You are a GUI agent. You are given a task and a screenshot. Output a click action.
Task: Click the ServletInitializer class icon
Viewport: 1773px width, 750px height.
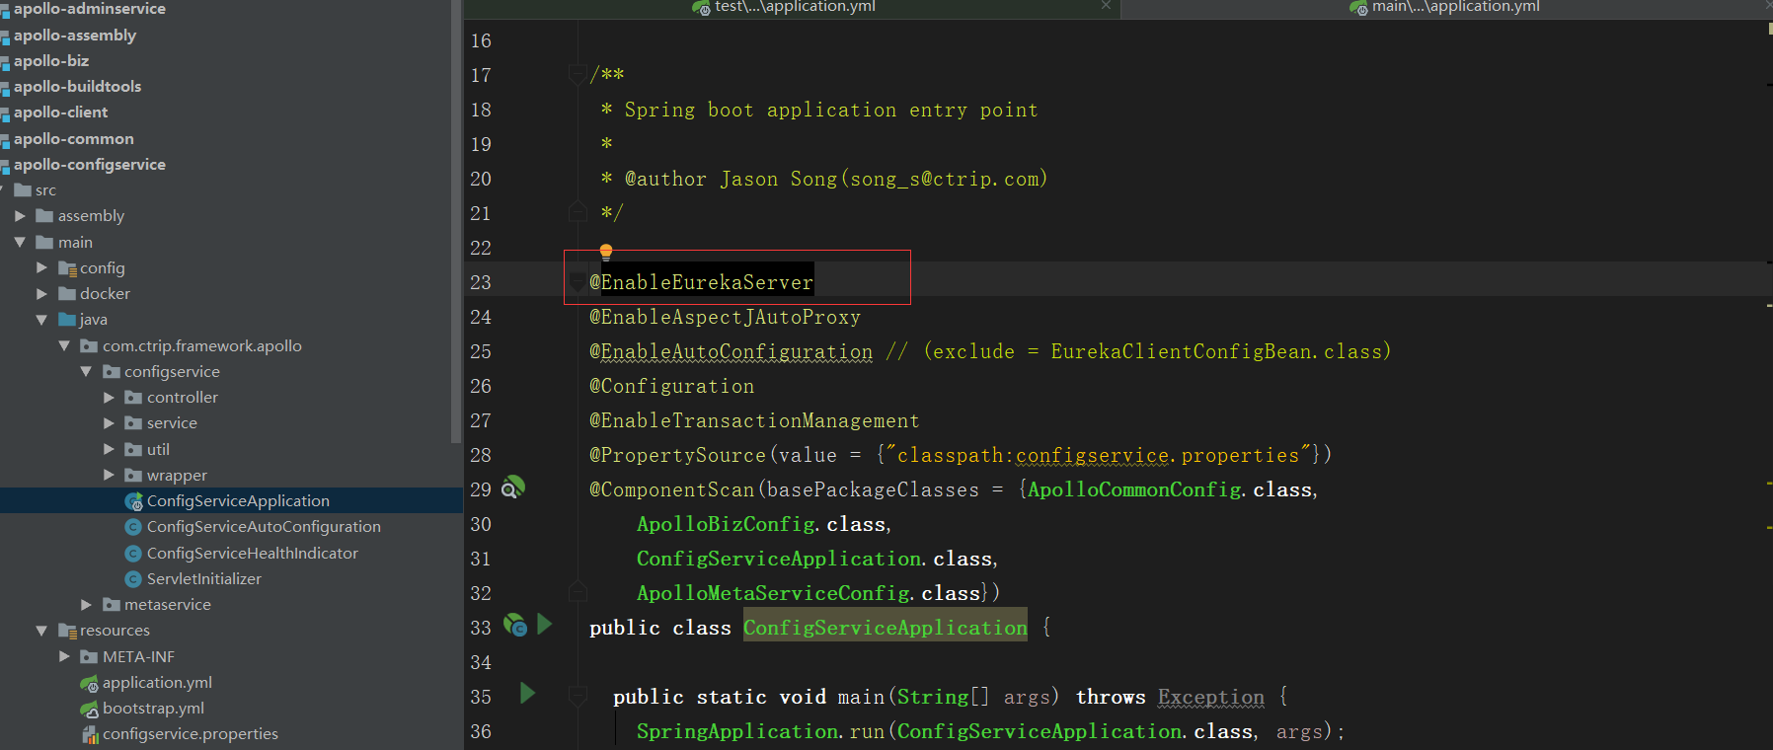click(x=133, y=579)
